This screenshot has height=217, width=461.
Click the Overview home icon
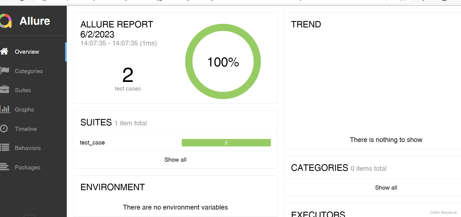point(4,51)
